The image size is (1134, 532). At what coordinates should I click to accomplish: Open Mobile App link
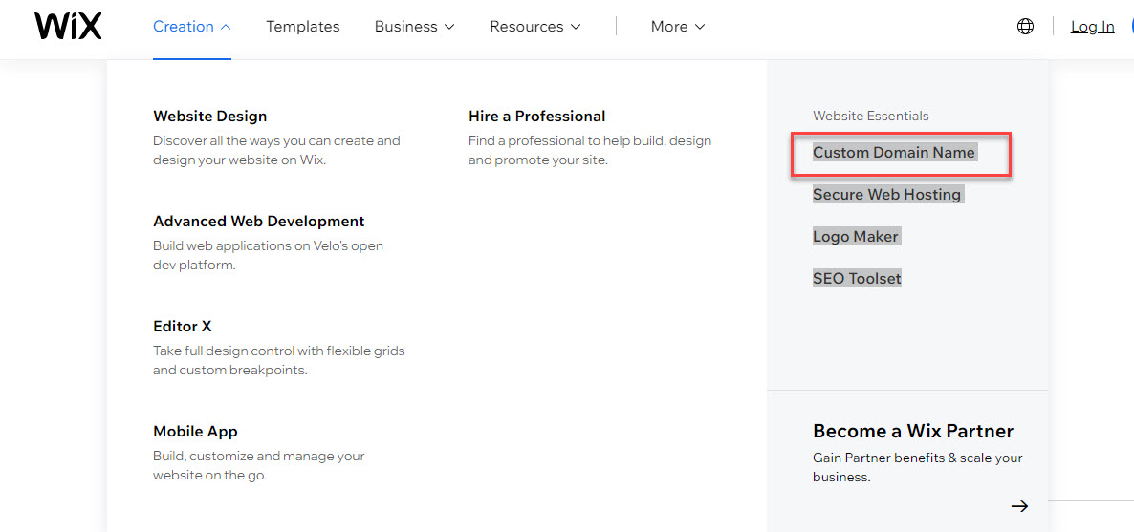tap(195, 432)
